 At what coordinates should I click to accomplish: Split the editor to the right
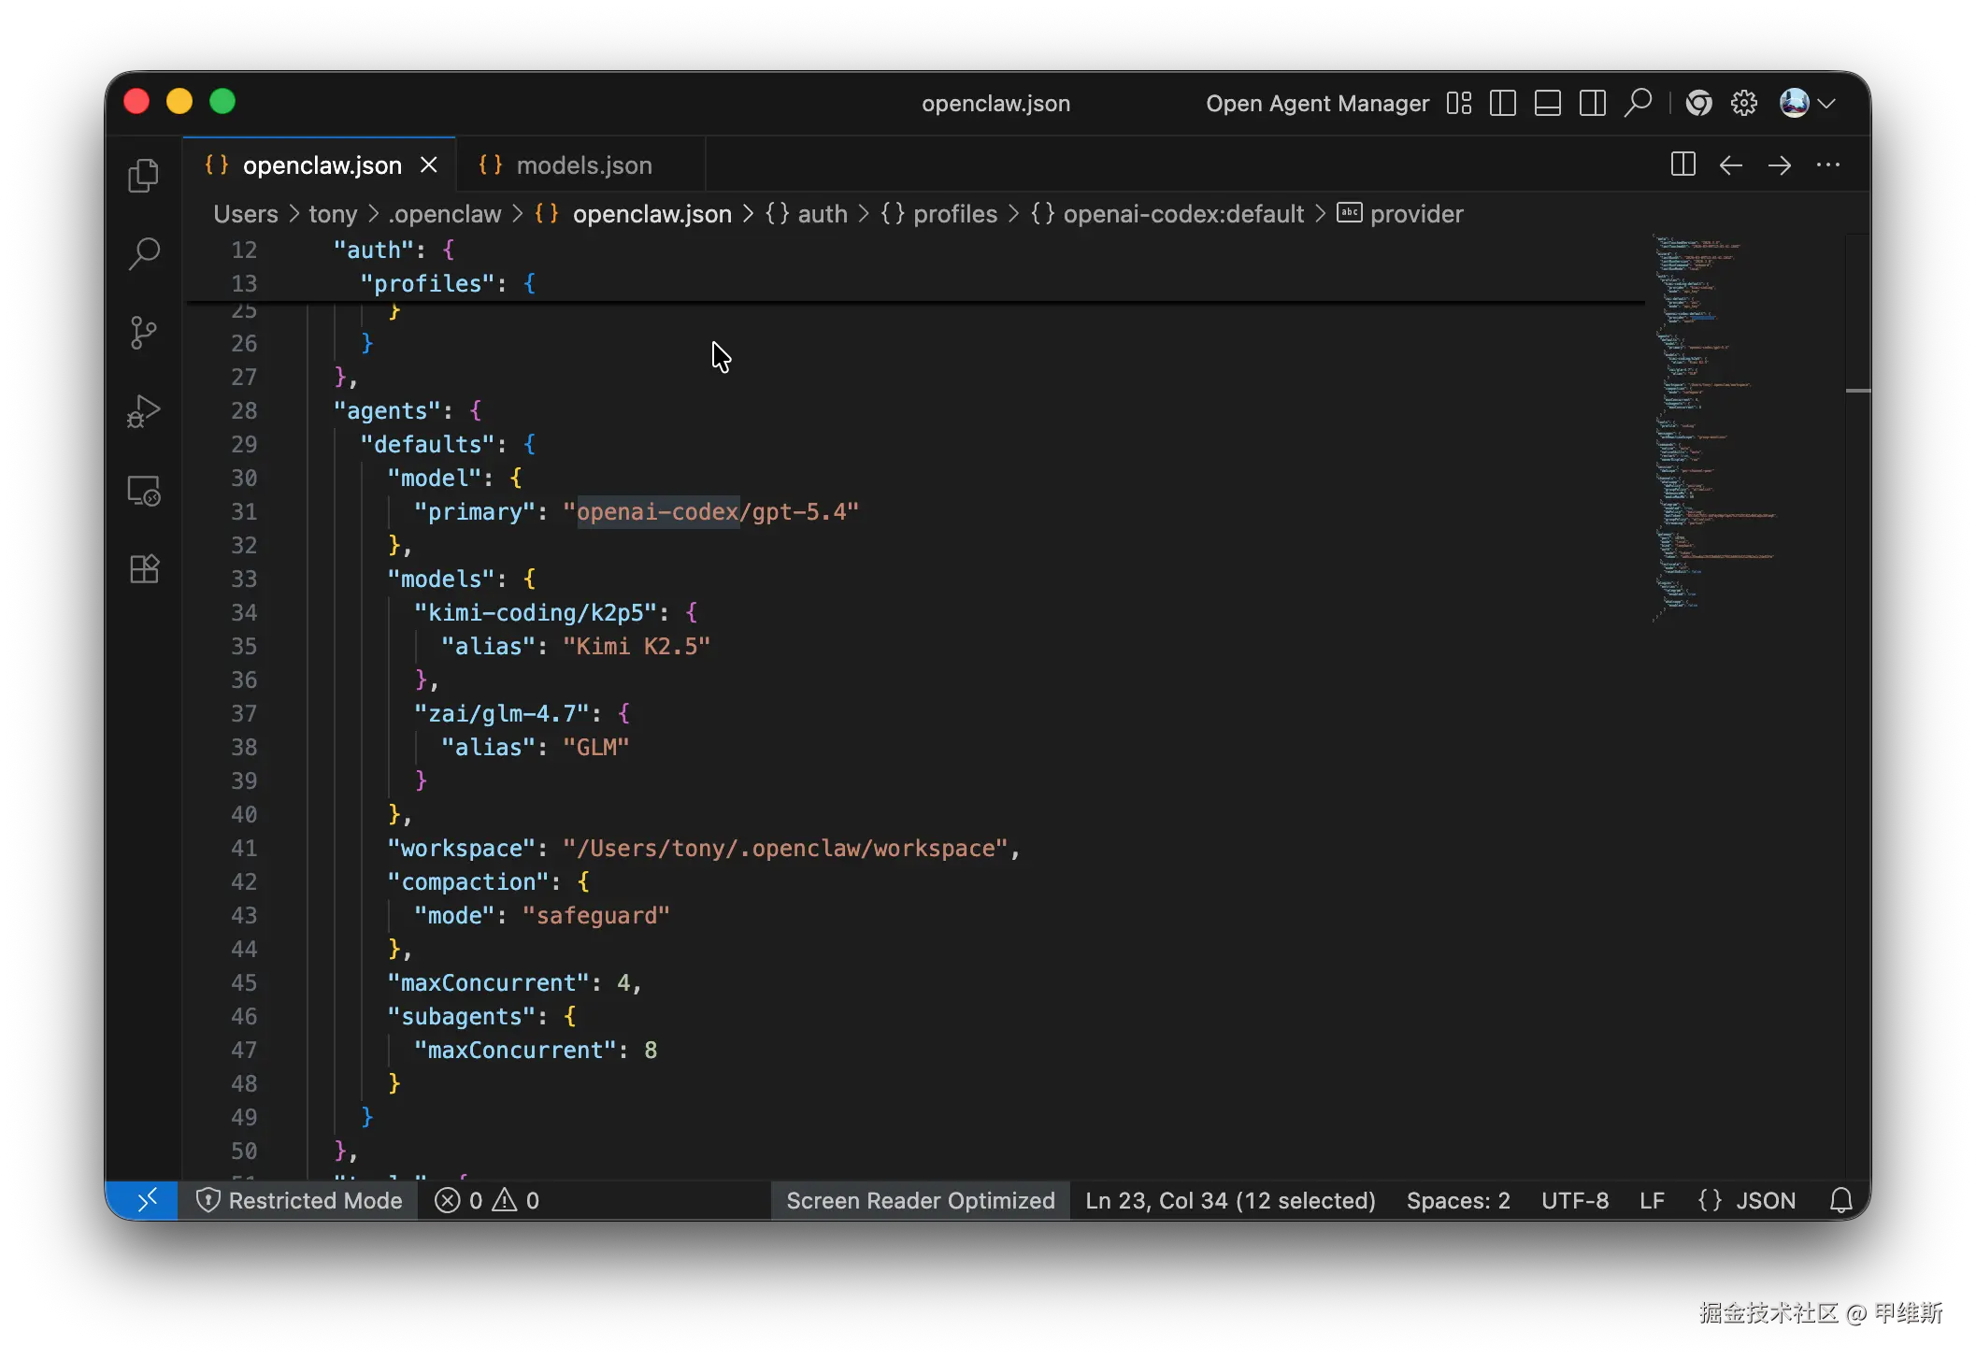1682,165
